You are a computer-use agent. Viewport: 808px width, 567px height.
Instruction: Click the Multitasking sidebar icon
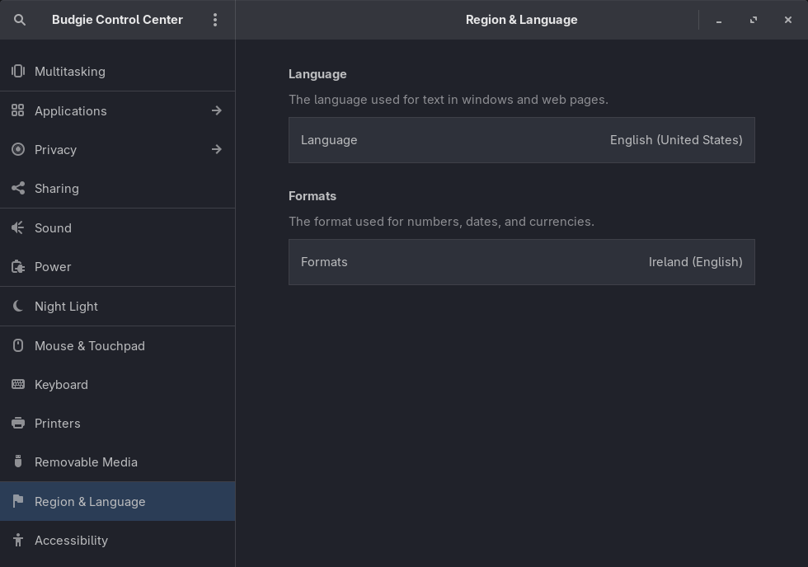[18, 72]
